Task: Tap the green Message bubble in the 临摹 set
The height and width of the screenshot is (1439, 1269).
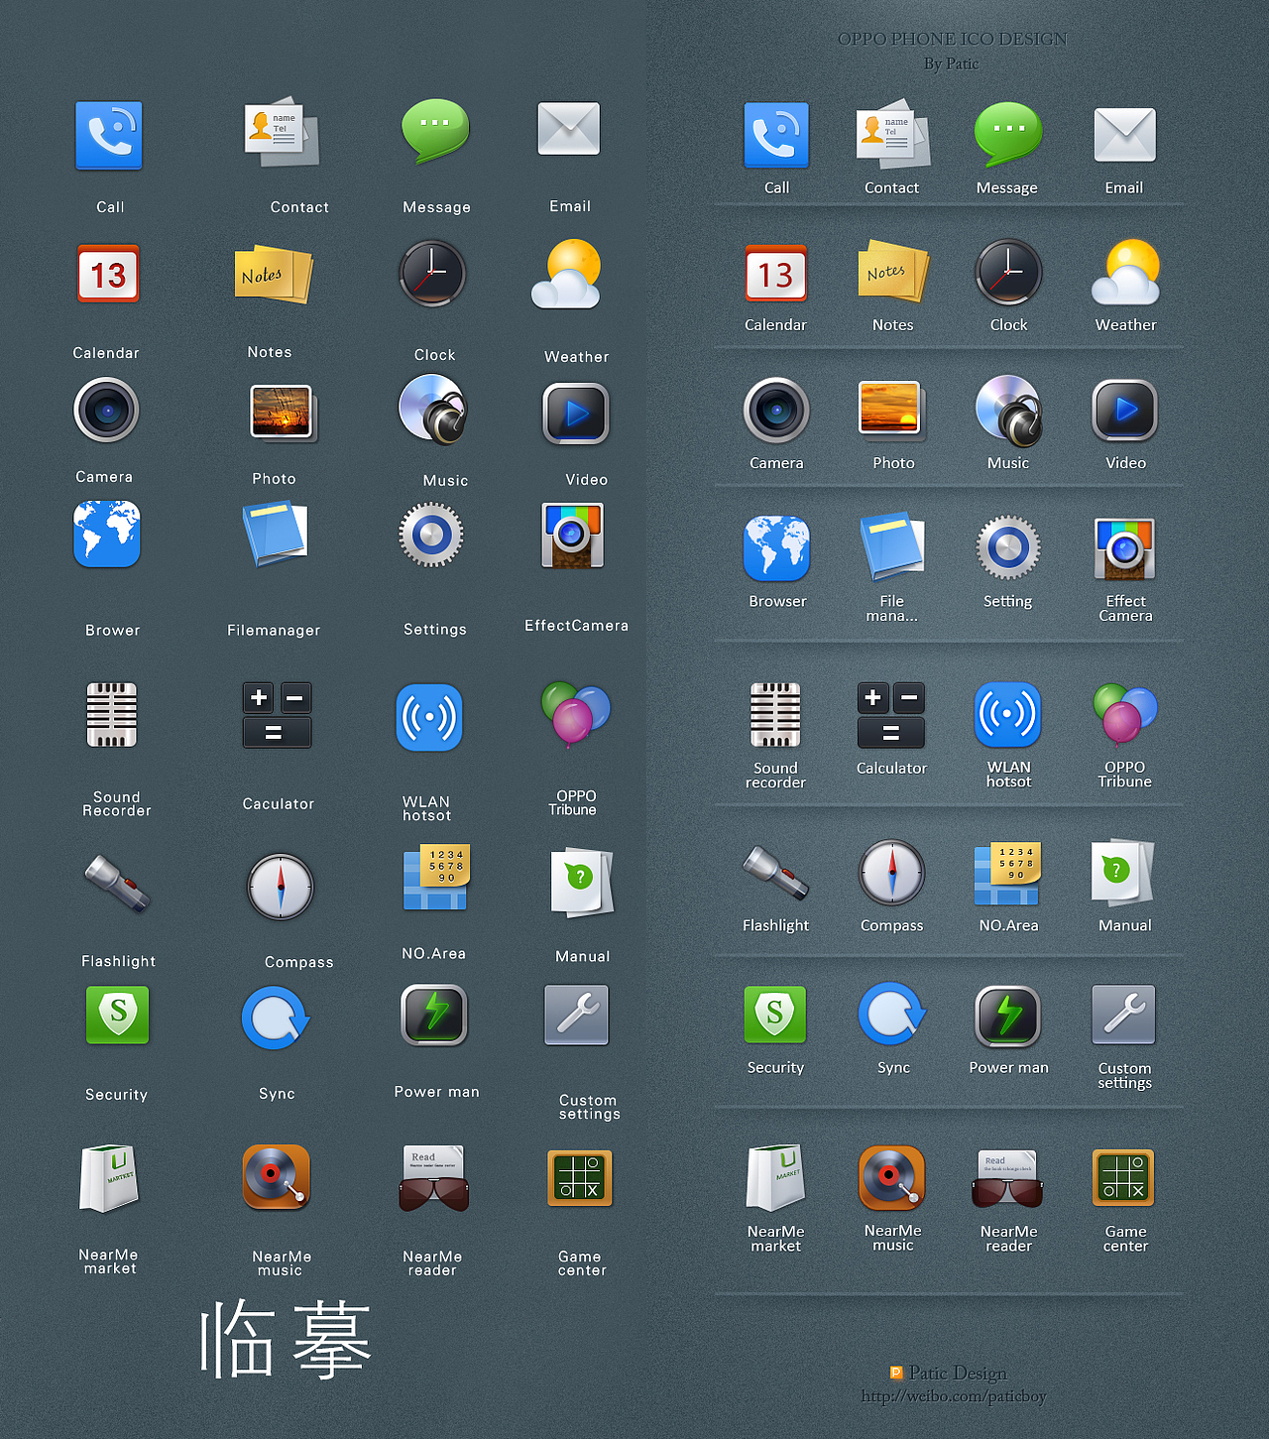Action: point(435,131)
